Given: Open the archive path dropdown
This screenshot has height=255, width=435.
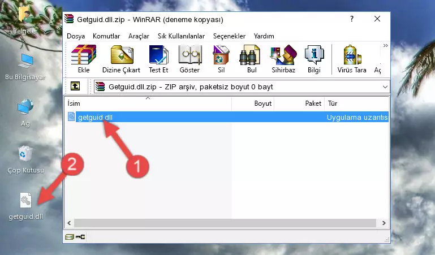Looking at the screenshot, I should (x=385, y=87).
